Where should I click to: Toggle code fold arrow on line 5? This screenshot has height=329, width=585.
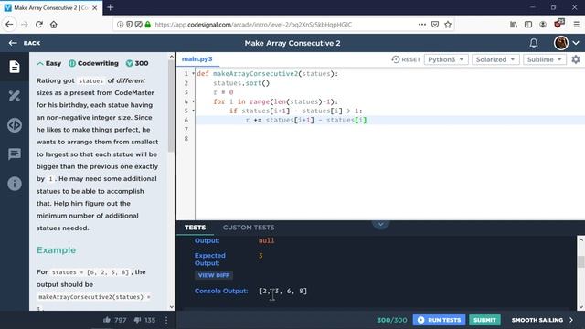(193, 111)
